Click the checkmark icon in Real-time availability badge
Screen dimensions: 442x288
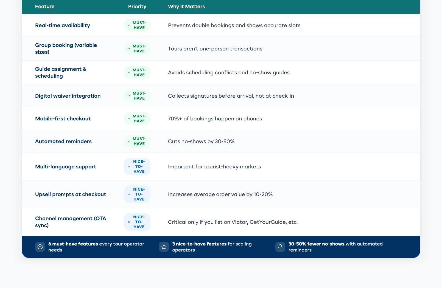point(129,25)
